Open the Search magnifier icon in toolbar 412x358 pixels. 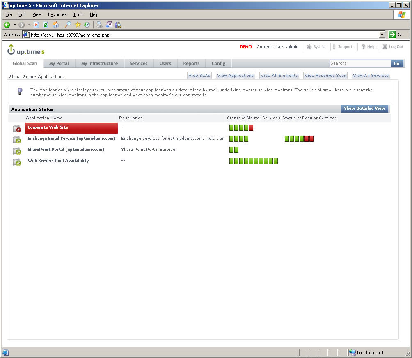68,25
